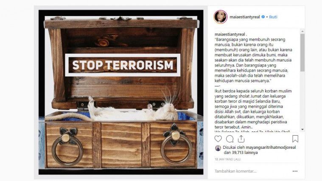Like the post with the heart icon
Viewport: 322px width, 181px height.
(x=218, y=139)
